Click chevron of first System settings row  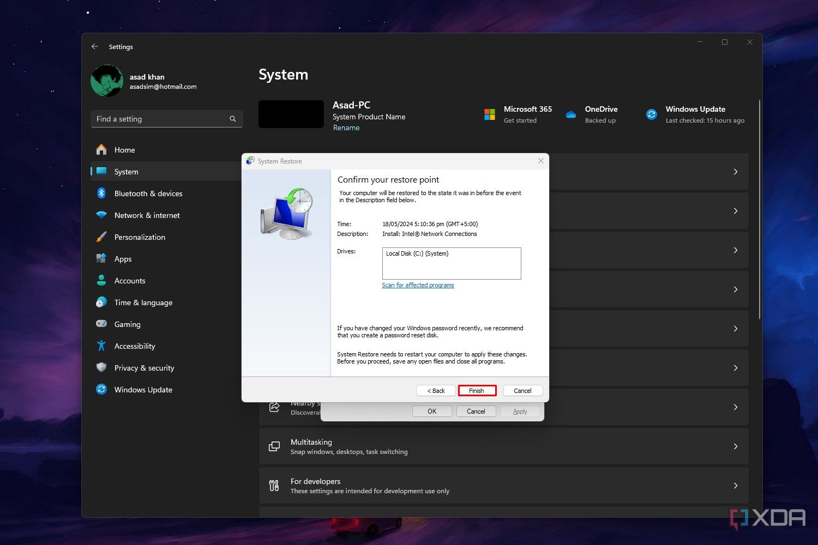tap(736, 172)
